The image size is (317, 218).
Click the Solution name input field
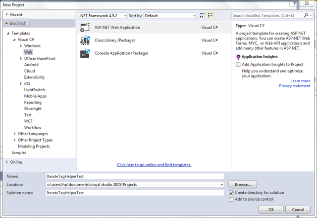coord(135,193)
